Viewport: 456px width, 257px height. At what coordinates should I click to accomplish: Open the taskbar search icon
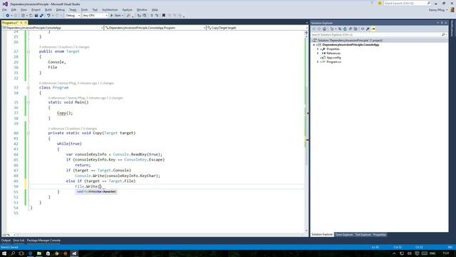coord(13,253)
